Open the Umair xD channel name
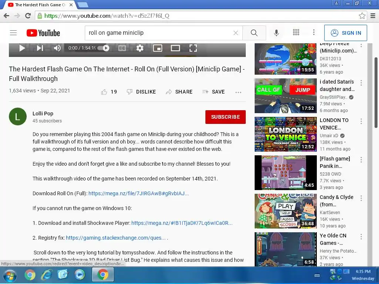Viewport: 379px width, 284px height. click(x=329, y=135)
